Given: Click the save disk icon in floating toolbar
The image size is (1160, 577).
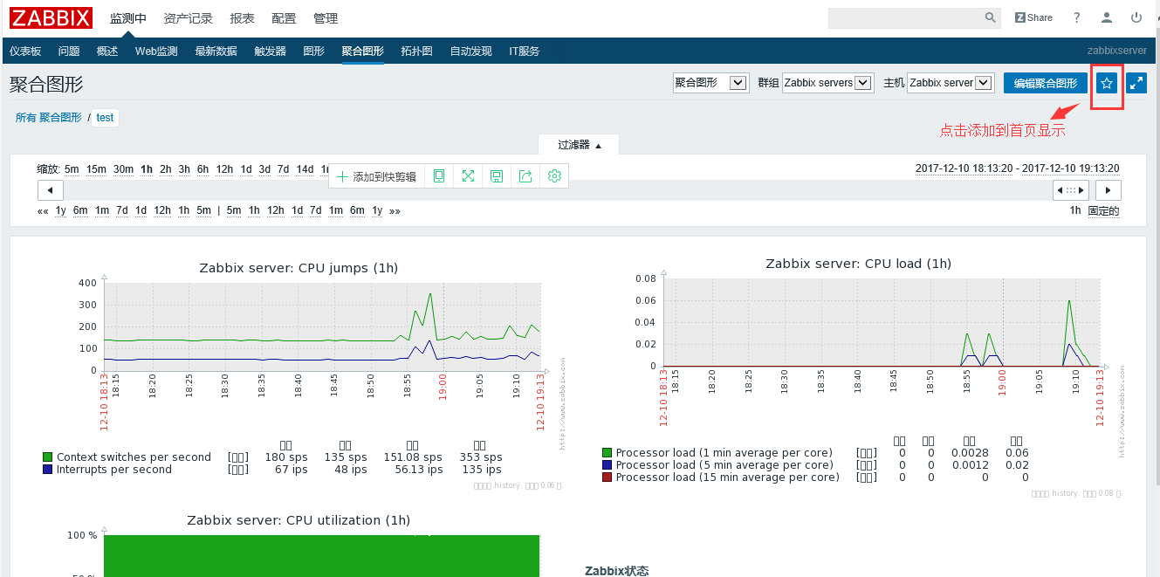Looking at the screenshot, I should pos(497,176).
